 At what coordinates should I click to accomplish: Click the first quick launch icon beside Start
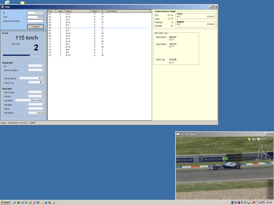pos(14,203)
